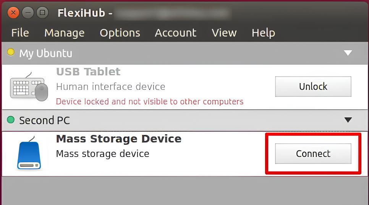Click the red device locked warning text
Screen dimensions: 369x205
(149, 102)
